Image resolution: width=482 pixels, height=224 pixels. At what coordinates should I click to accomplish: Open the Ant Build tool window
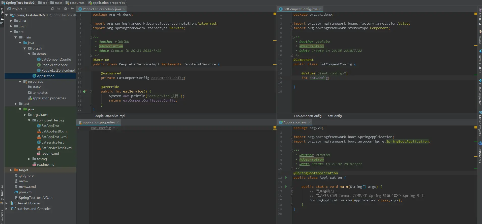point(480,17)
